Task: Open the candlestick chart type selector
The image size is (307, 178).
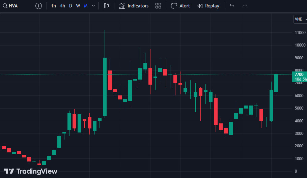Action: [106, 6]
